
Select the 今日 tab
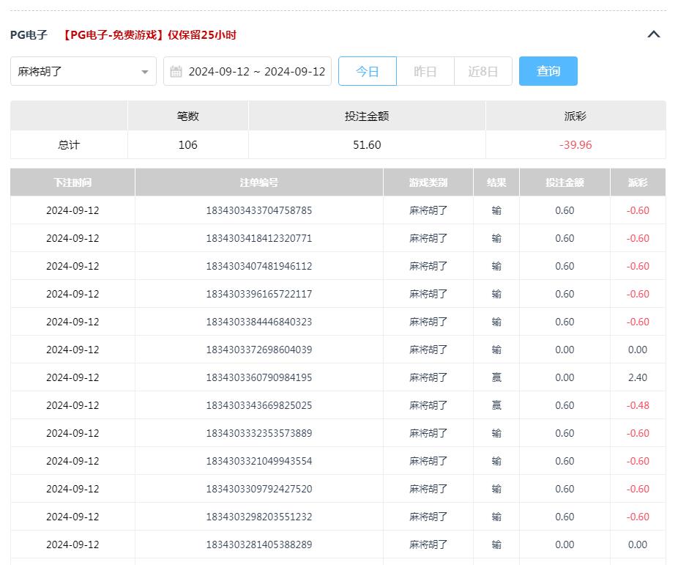(368, 71)
